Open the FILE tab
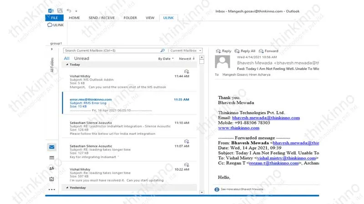The image size is (364, 204). (x=54, y=18)
